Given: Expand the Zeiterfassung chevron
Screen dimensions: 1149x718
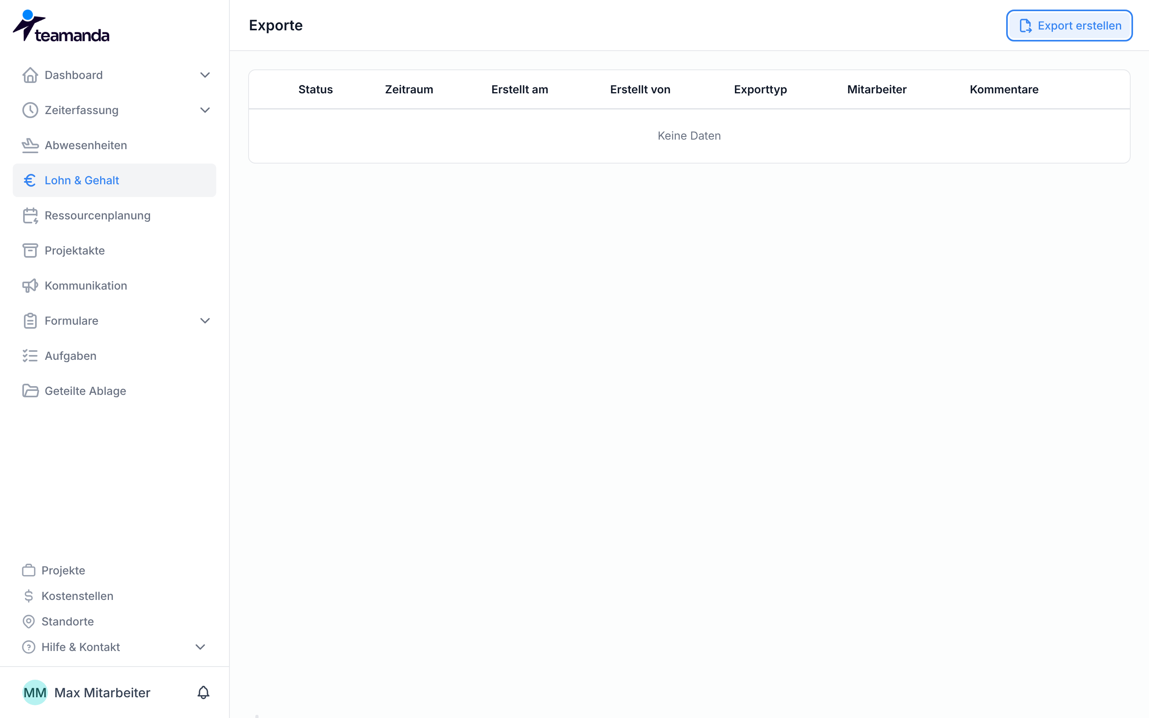Looking at the screenshot, I should click(205, 110).
